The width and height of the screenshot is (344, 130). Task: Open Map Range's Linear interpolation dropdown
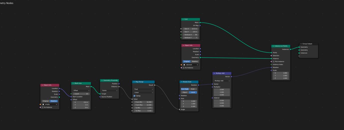pos(143,92)
